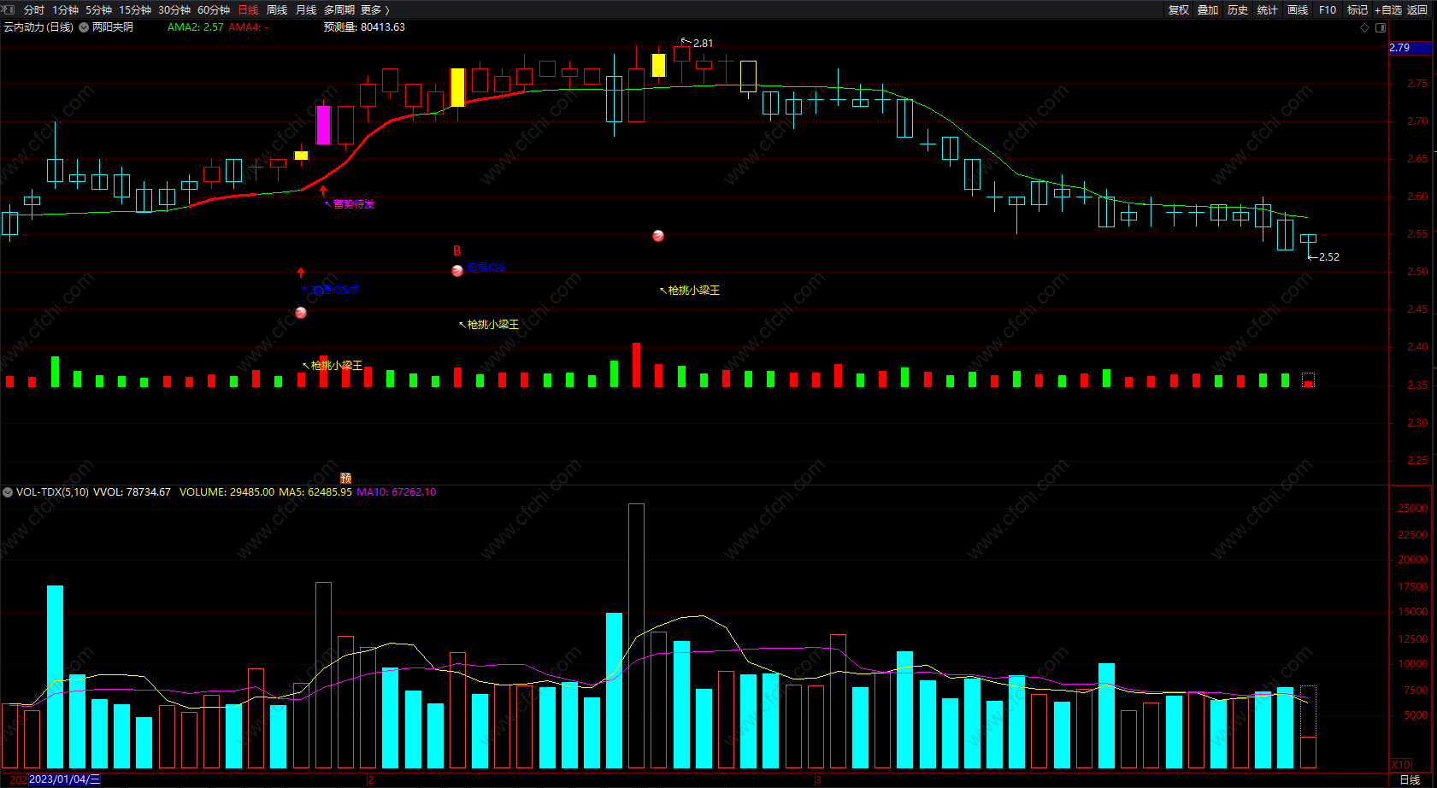The width and height of the screenshot is (1437, 788).
Task: Click the 返回 return button
Action: [1417, 9]
